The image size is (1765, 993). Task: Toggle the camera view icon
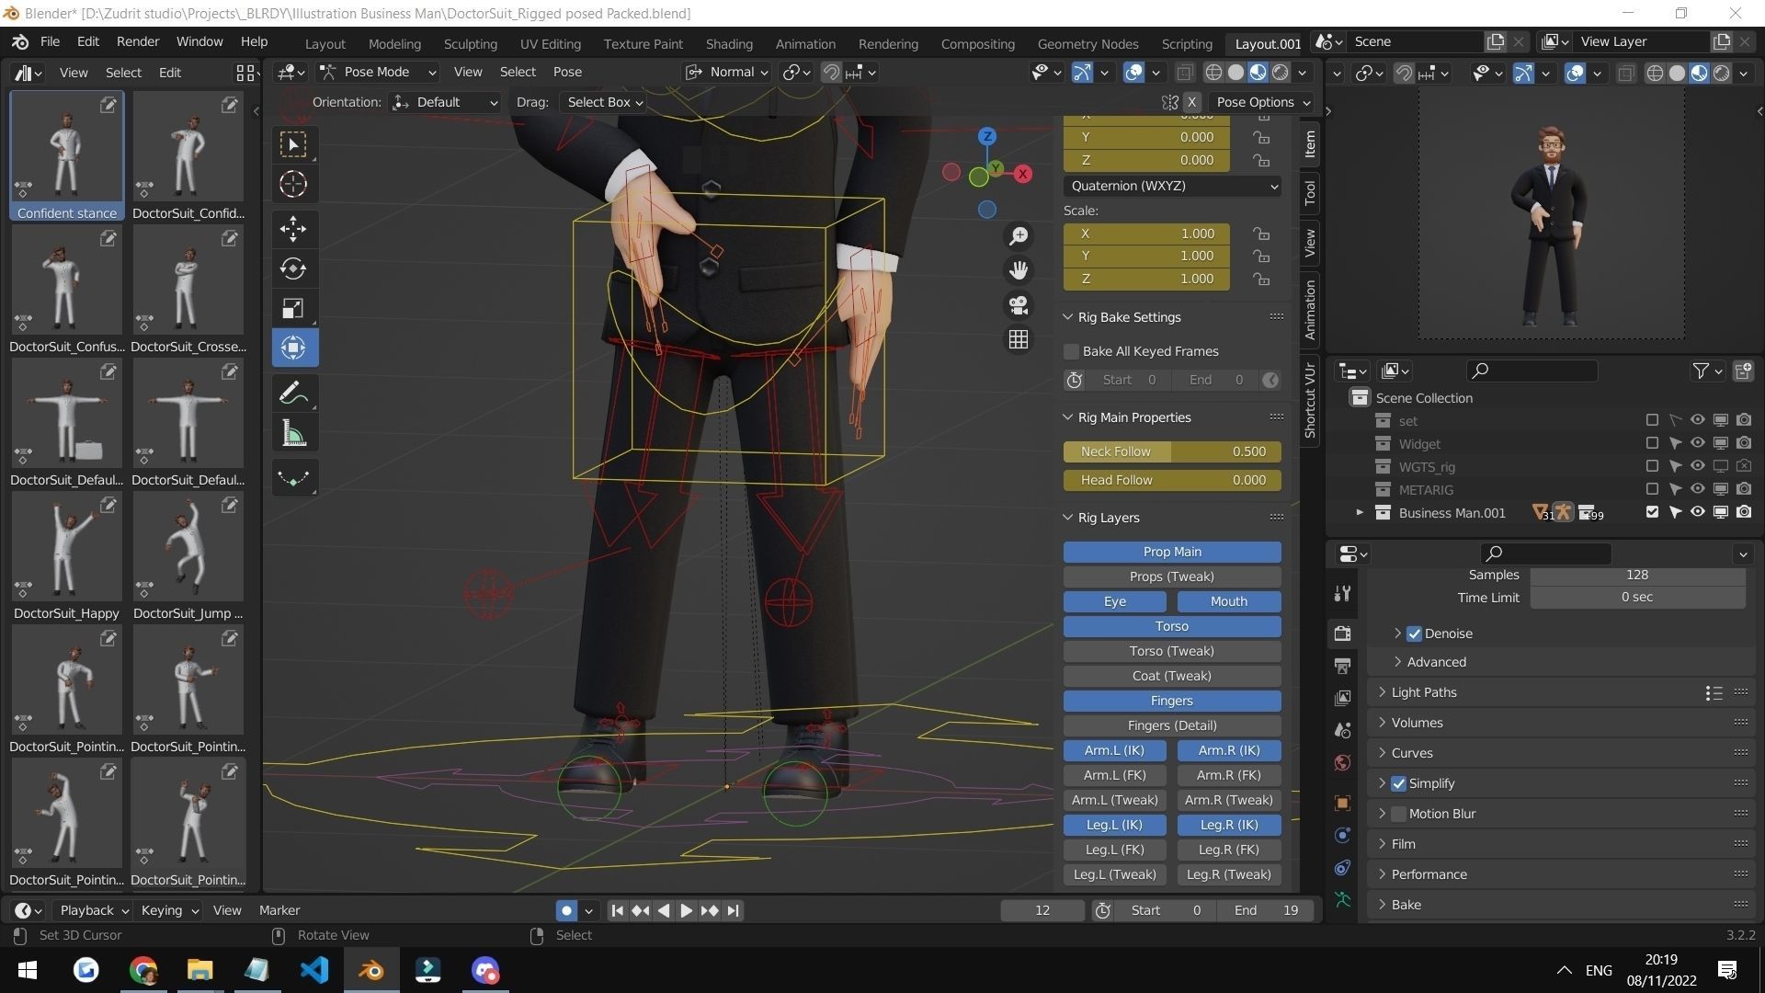[1019, 305]
